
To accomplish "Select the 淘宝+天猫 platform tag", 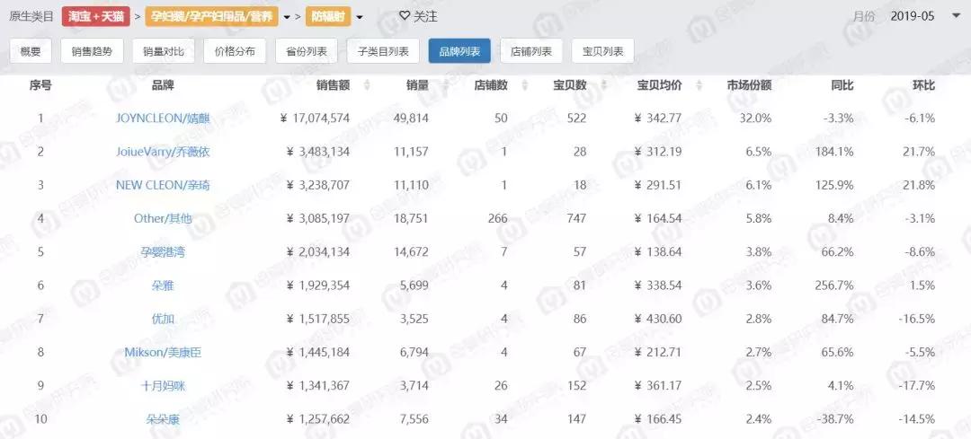I will click(x=96, y=17).
